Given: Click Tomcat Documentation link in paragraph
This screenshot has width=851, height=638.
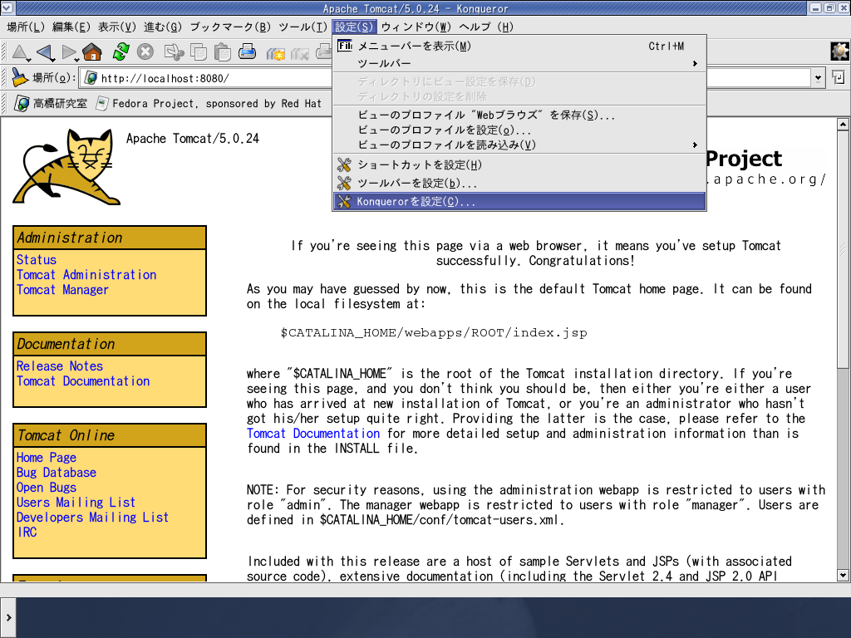Looking at the screenshot, I should pyautogui.click(x=313, y=434).
